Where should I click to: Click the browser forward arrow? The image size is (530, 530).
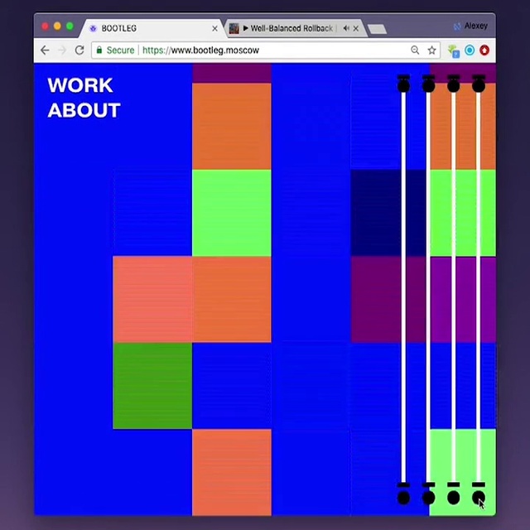click(62, 51)
